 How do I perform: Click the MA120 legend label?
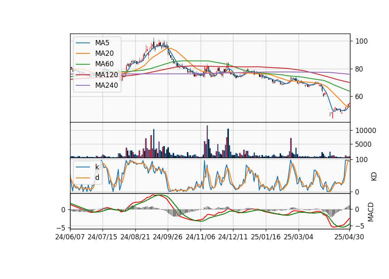pos(107,74)
